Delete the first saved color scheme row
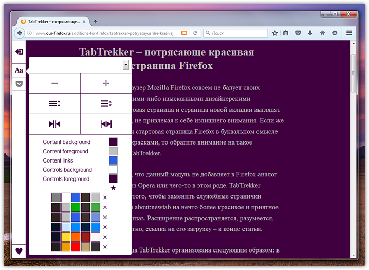 (x=105, y=197)
